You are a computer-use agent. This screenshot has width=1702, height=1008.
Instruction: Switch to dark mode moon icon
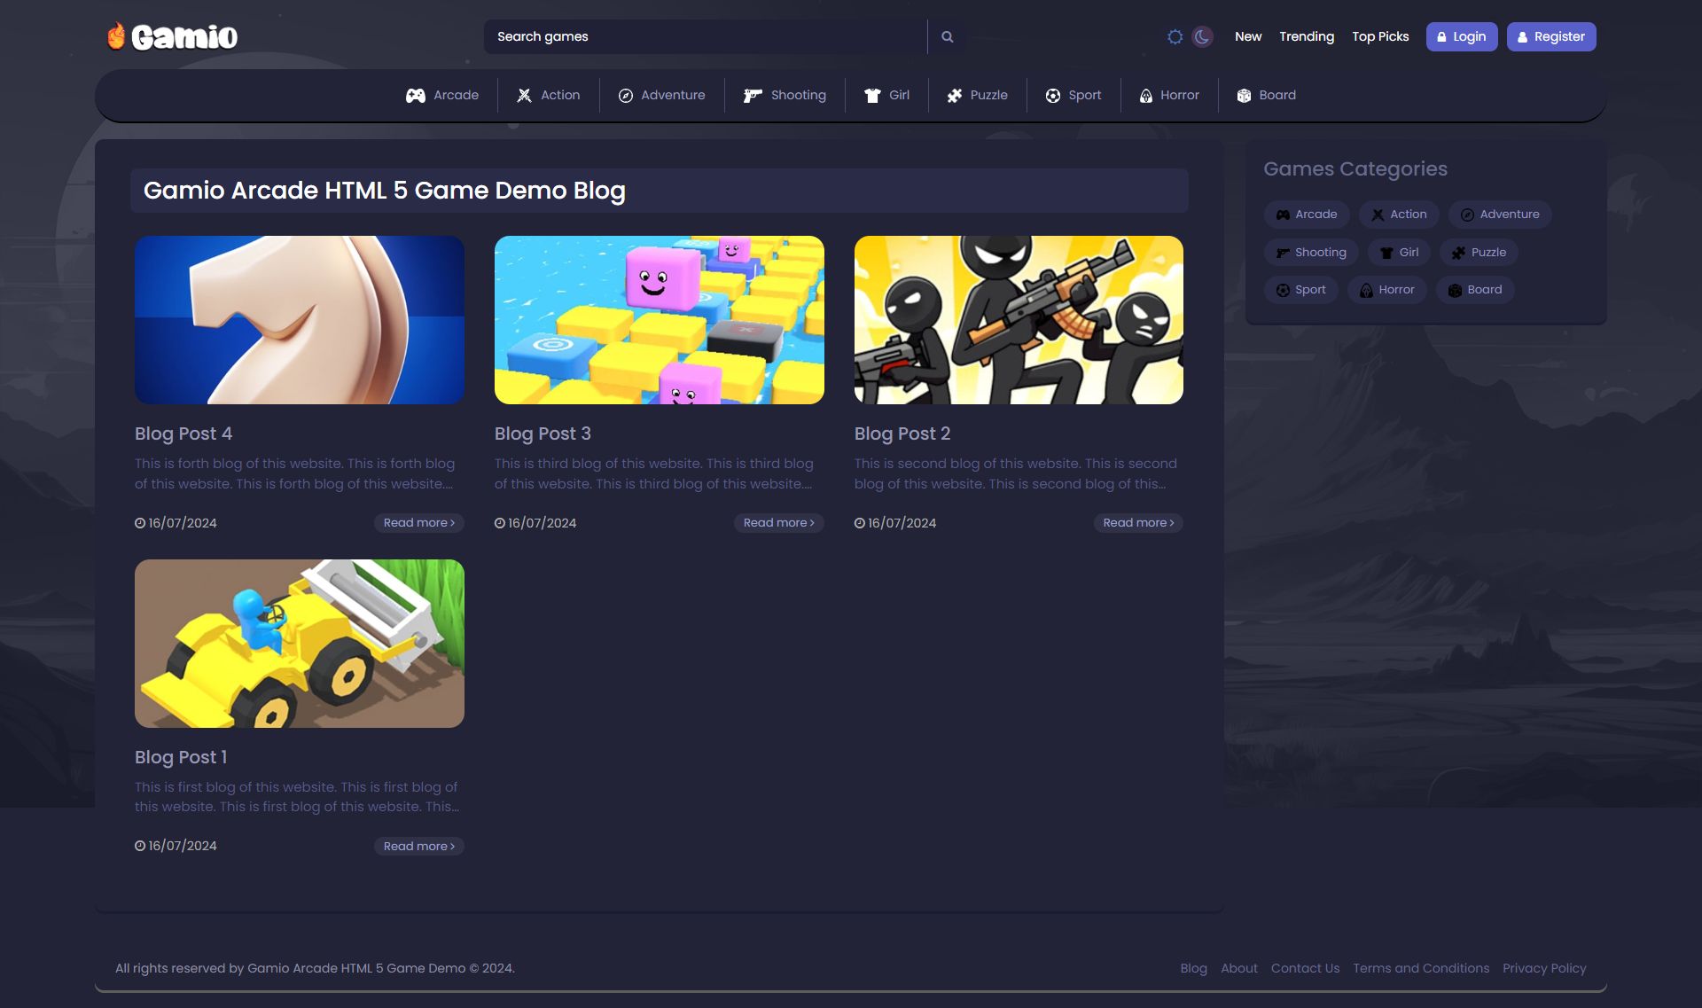click(x=1202, y=36)
